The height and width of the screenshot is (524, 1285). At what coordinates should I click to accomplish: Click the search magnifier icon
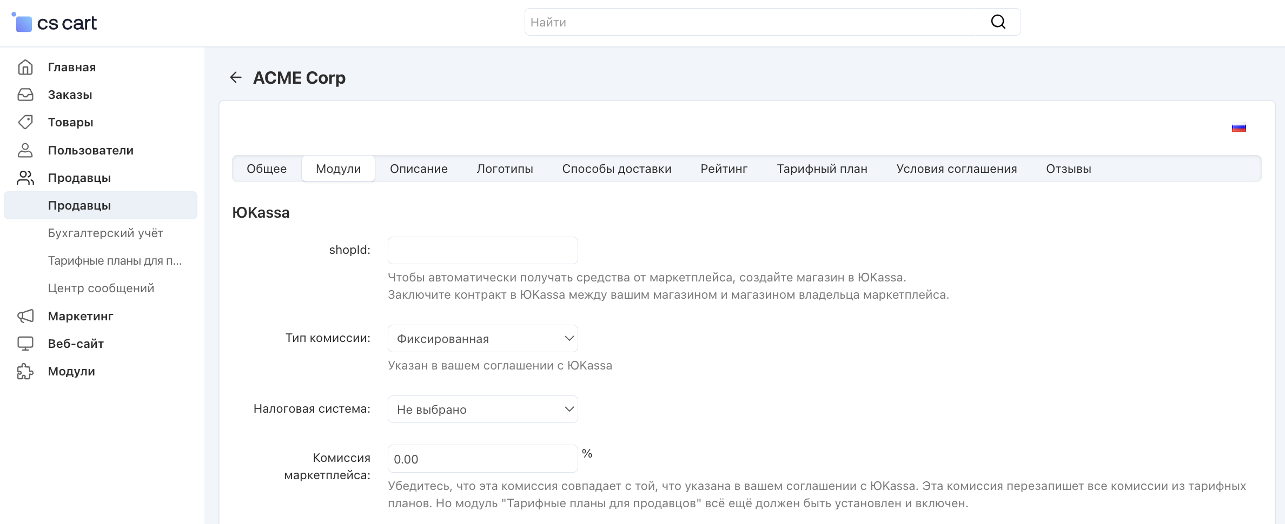click(998, 22)
